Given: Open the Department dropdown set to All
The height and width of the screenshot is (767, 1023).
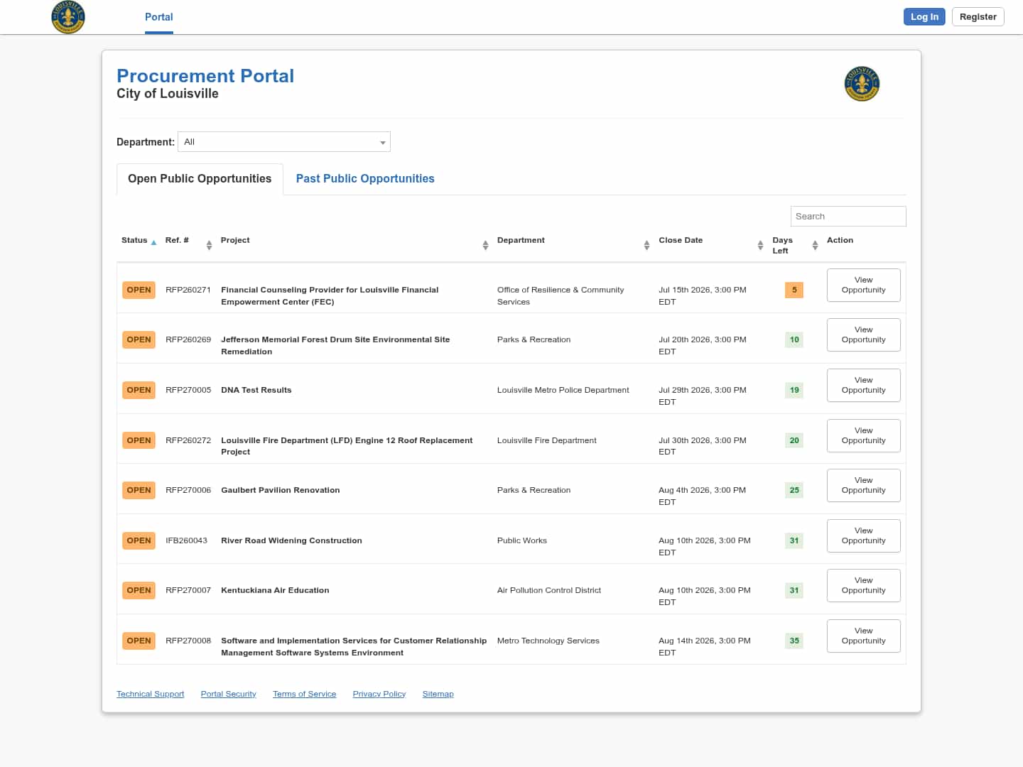Looking at the screenshot, I should pos(284,142).
